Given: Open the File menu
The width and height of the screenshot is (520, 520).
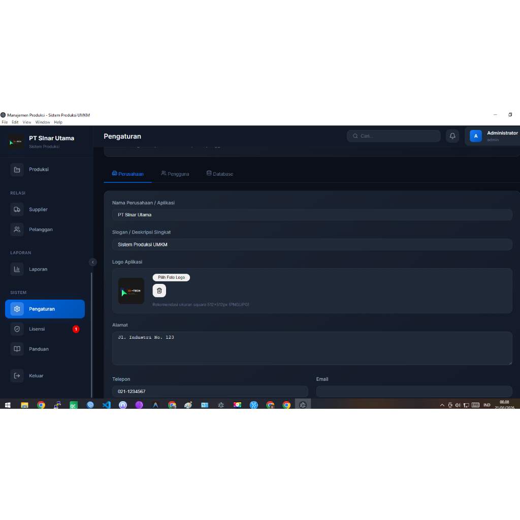Looking at the screenshot, I should [x=5, y=122].
